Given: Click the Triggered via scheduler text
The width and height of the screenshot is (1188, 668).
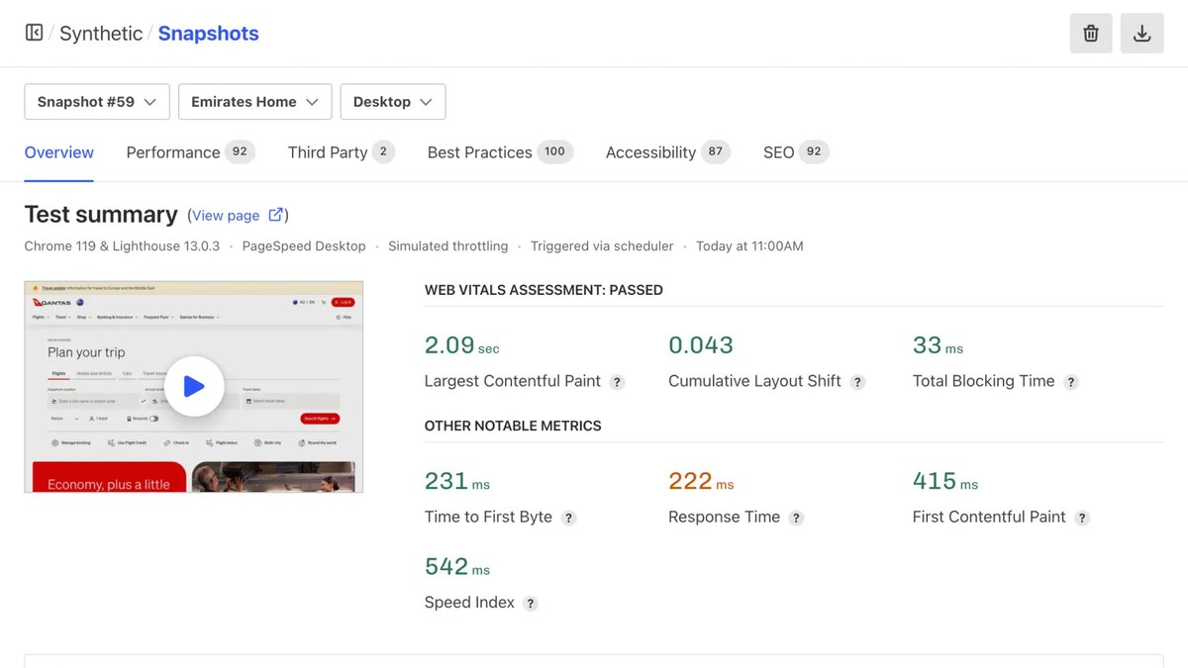Looking at the screenshot, I should click(602, 246).
